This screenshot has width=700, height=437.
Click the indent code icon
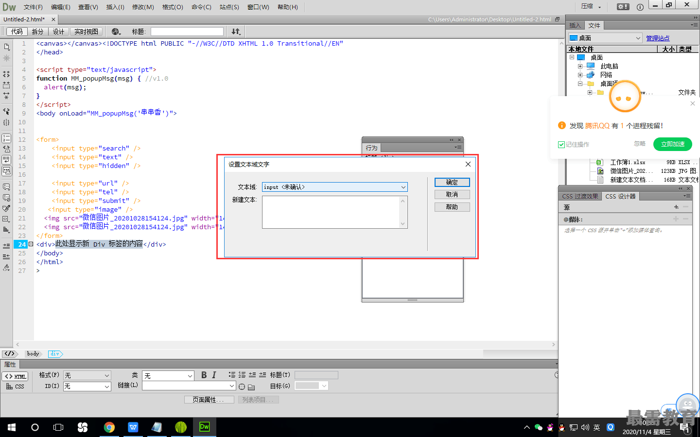click(6, 246)
